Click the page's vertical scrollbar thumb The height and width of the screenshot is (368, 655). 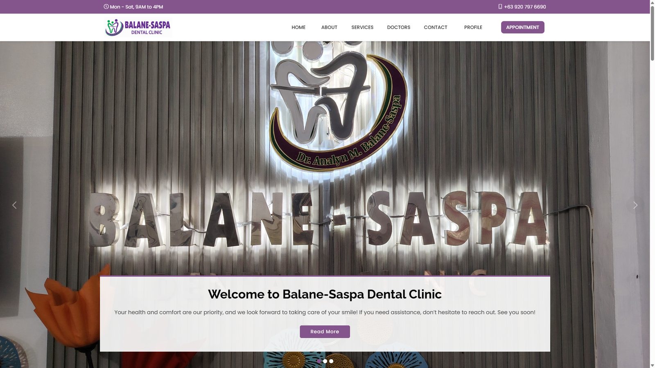[x=653, y=34]
